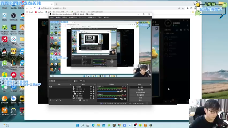Click the 开始录制 button in Controls
228x128 pixels.
point(140,90)
